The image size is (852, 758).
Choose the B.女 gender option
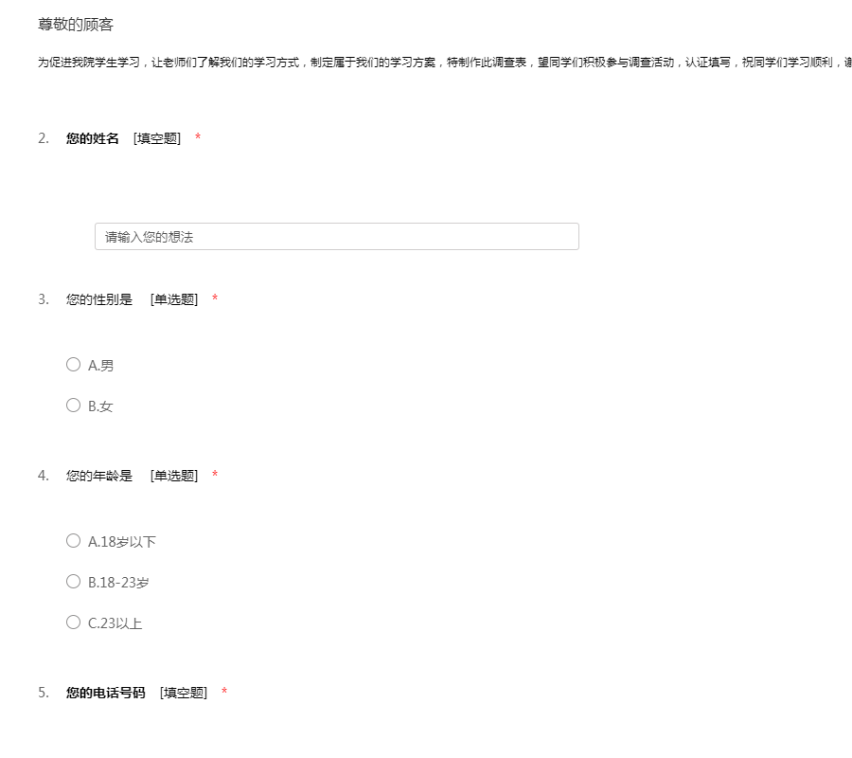click(x=74, y=406)
